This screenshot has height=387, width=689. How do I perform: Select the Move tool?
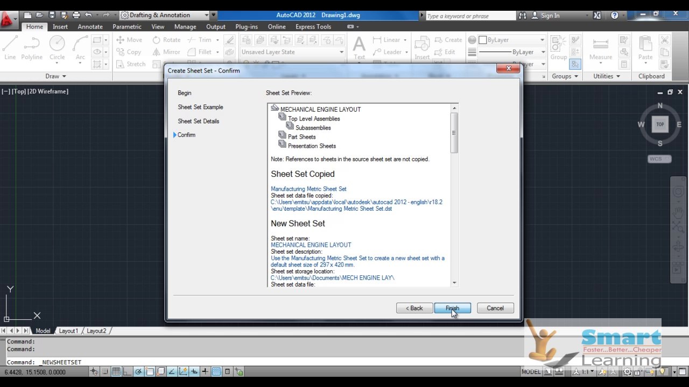point(129,40)
